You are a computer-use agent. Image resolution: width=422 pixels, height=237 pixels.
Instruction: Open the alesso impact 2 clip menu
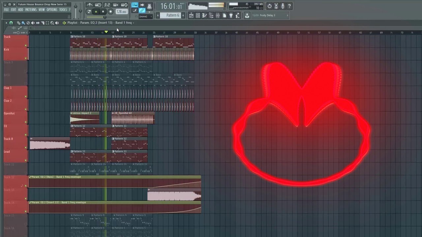pyautogui.click(x=71, y=113)
